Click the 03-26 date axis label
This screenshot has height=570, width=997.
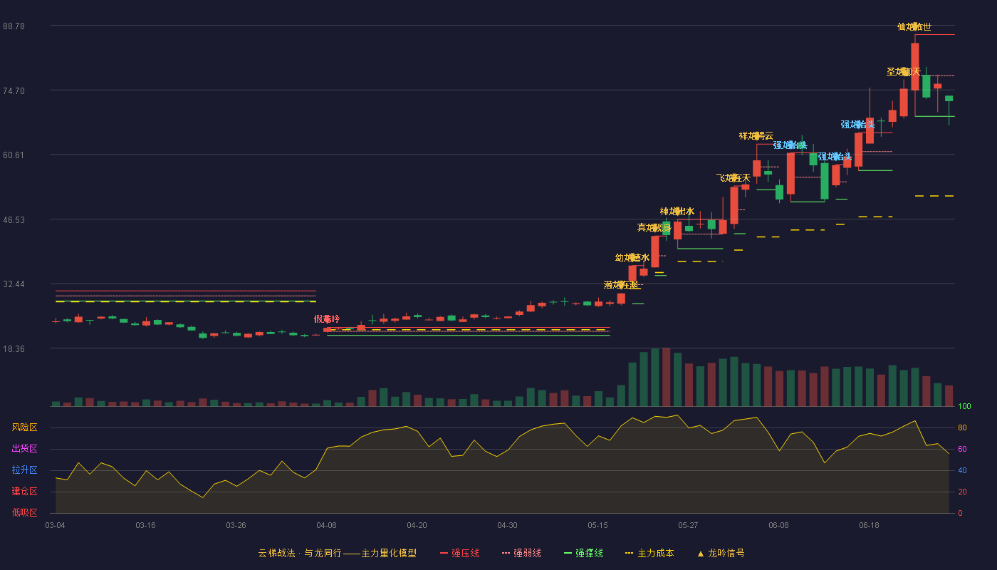click(236, 525)
